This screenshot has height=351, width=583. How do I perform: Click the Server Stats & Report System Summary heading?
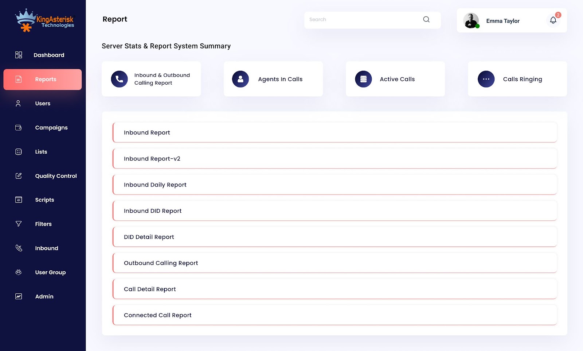coord(166,46)
